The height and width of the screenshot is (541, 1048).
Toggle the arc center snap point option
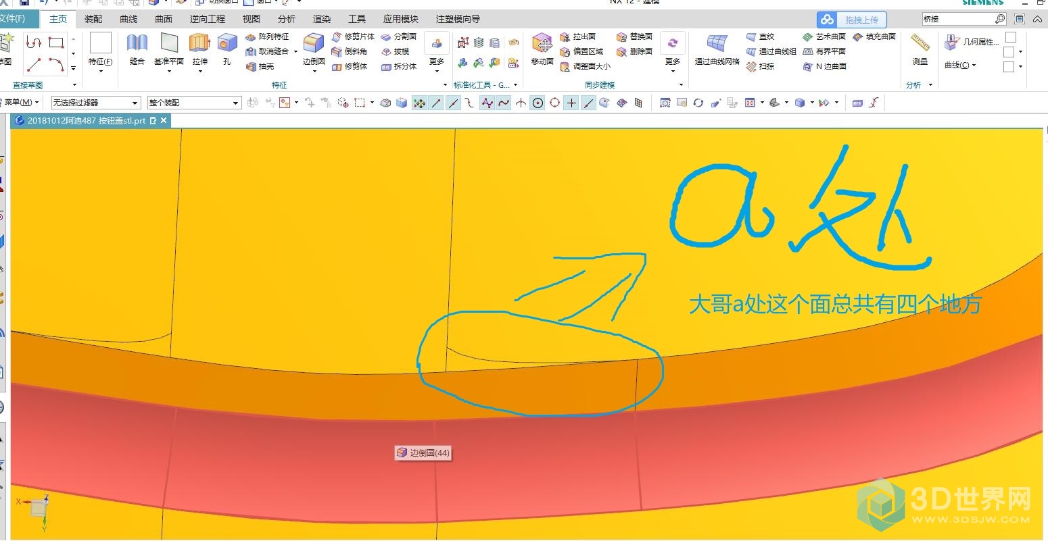tap(538, 103)
